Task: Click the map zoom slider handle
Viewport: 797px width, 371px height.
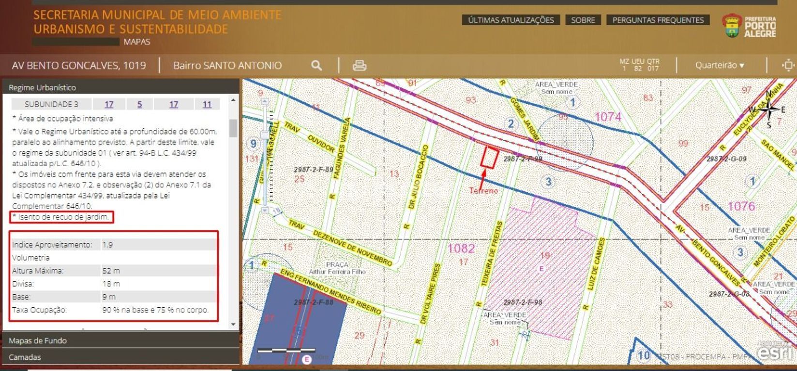Action: coord(265,135)
